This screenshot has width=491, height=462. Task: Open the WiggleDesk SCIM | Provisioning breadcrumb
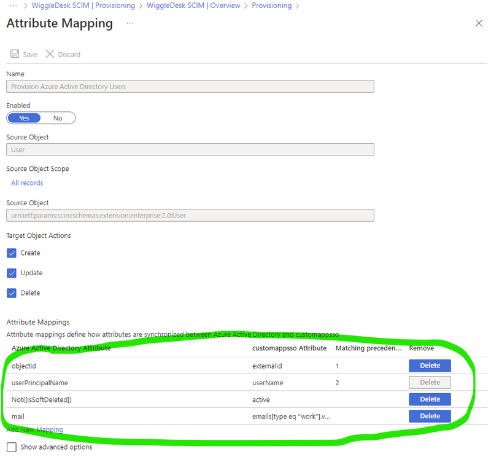tap(83, 6)
